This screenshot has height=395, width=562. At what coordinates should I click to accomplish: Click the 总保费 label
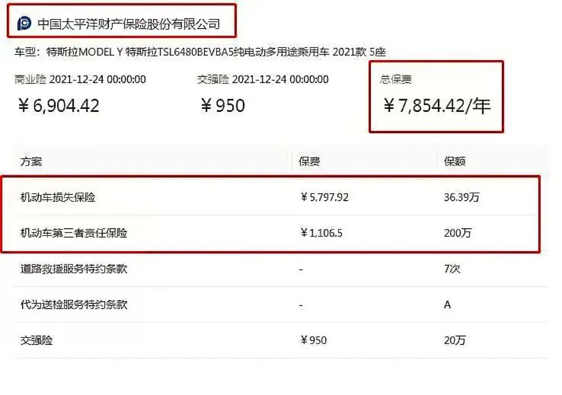396,79
